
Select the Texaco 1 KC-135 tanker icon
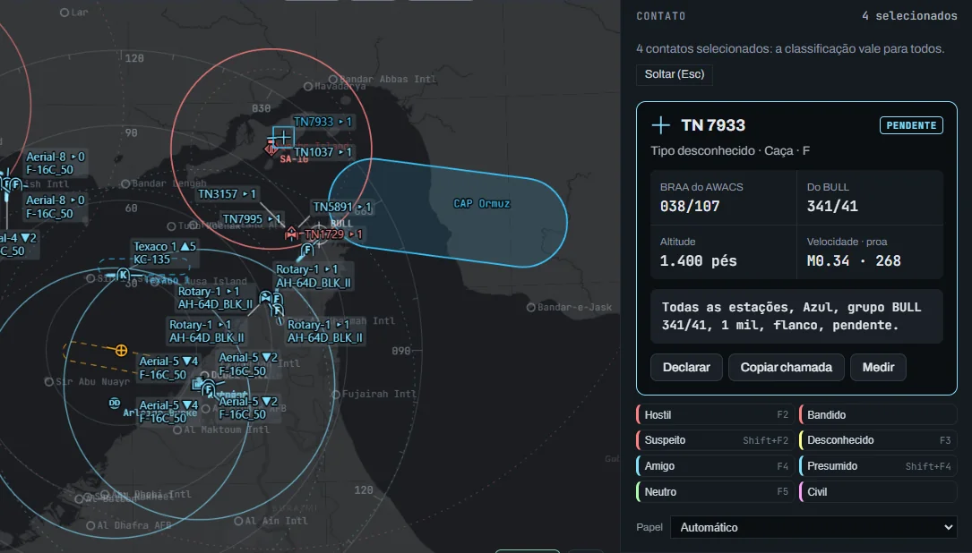[x=123, y=275]
